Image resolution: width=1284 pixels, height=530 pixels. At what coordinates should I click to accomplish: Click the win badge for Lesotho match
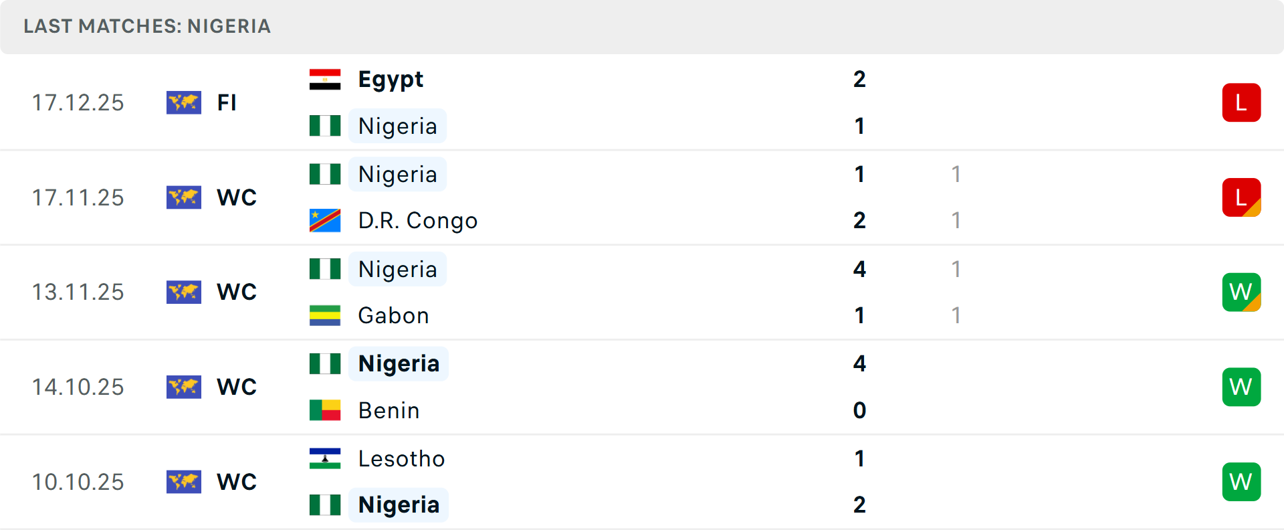(x=1241, y=482)
